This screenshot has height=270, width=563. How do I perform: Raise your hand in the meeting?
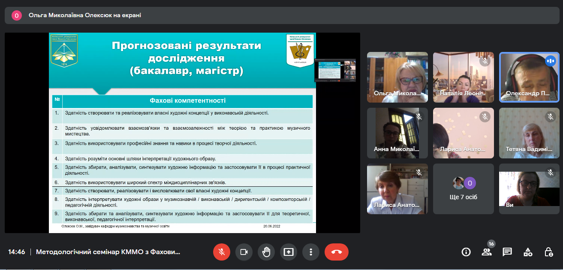(266, 252)
